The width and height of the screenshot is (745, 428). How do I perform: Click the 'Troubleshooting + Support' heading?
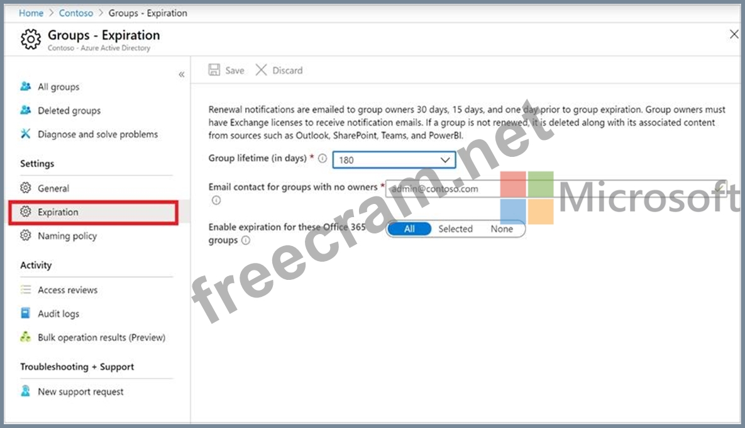pos(77,366)
